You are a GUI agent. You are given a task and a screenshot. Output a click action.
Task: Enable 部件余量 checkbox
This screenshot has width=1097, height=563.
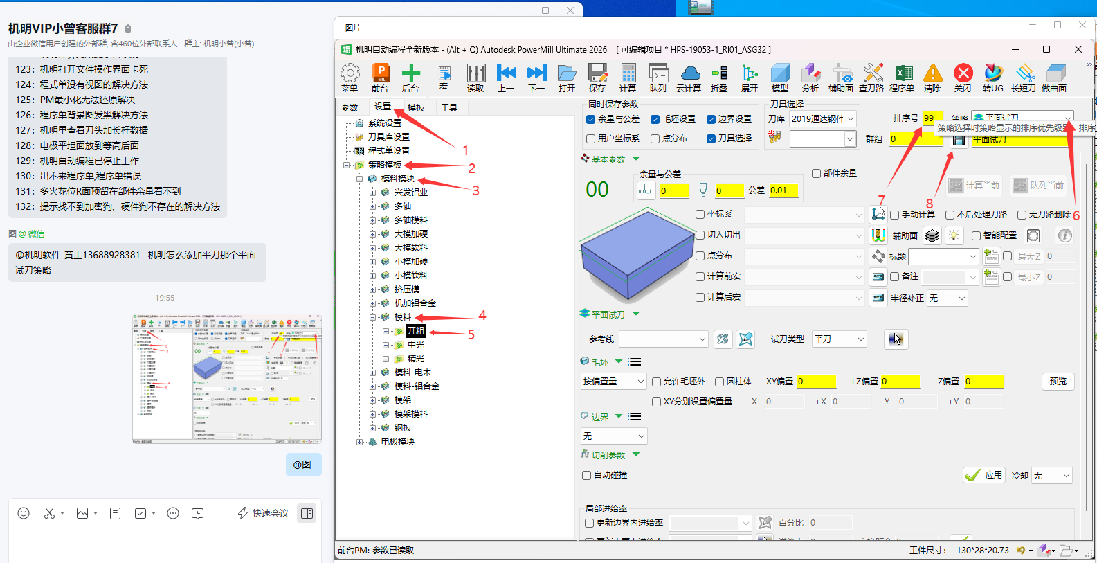point(816,173)
